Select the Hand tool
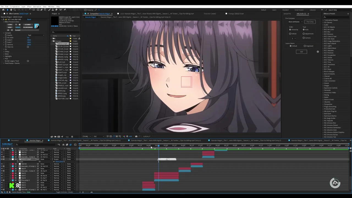The height and width of the screenshot is (198, 352). 11,10
